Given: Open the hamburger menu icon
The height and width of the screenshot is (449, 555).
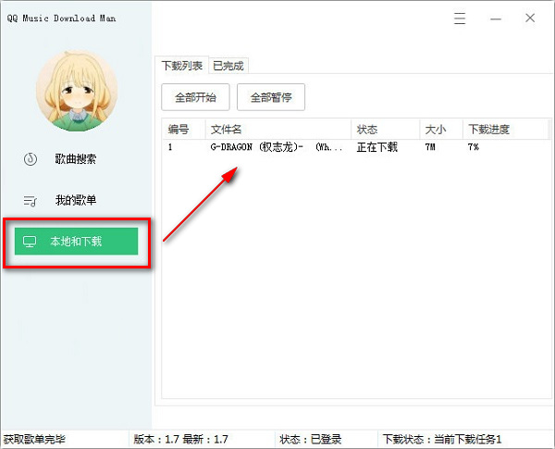Looking at the screenshot, I should (x=460, y=19).
